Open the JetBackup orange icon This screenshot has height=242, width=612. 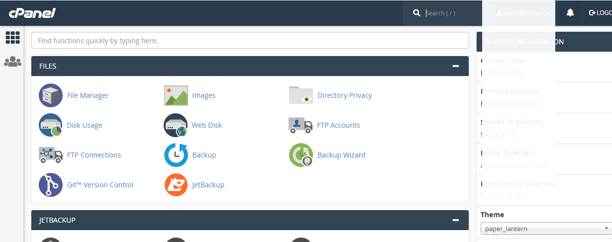(176, 185)
